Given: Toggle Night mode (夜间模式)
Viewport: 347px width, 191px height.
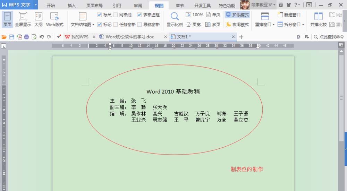Looking at the screenshot, I should coord(237,25).
